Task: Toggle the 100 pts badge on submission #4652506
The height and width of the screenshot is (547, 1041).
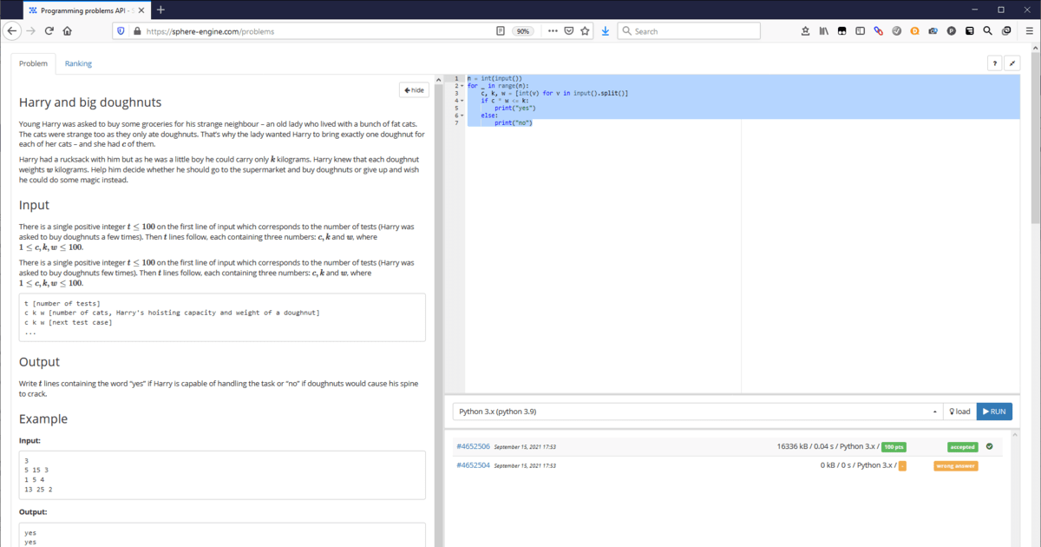Action: [894, 446]
